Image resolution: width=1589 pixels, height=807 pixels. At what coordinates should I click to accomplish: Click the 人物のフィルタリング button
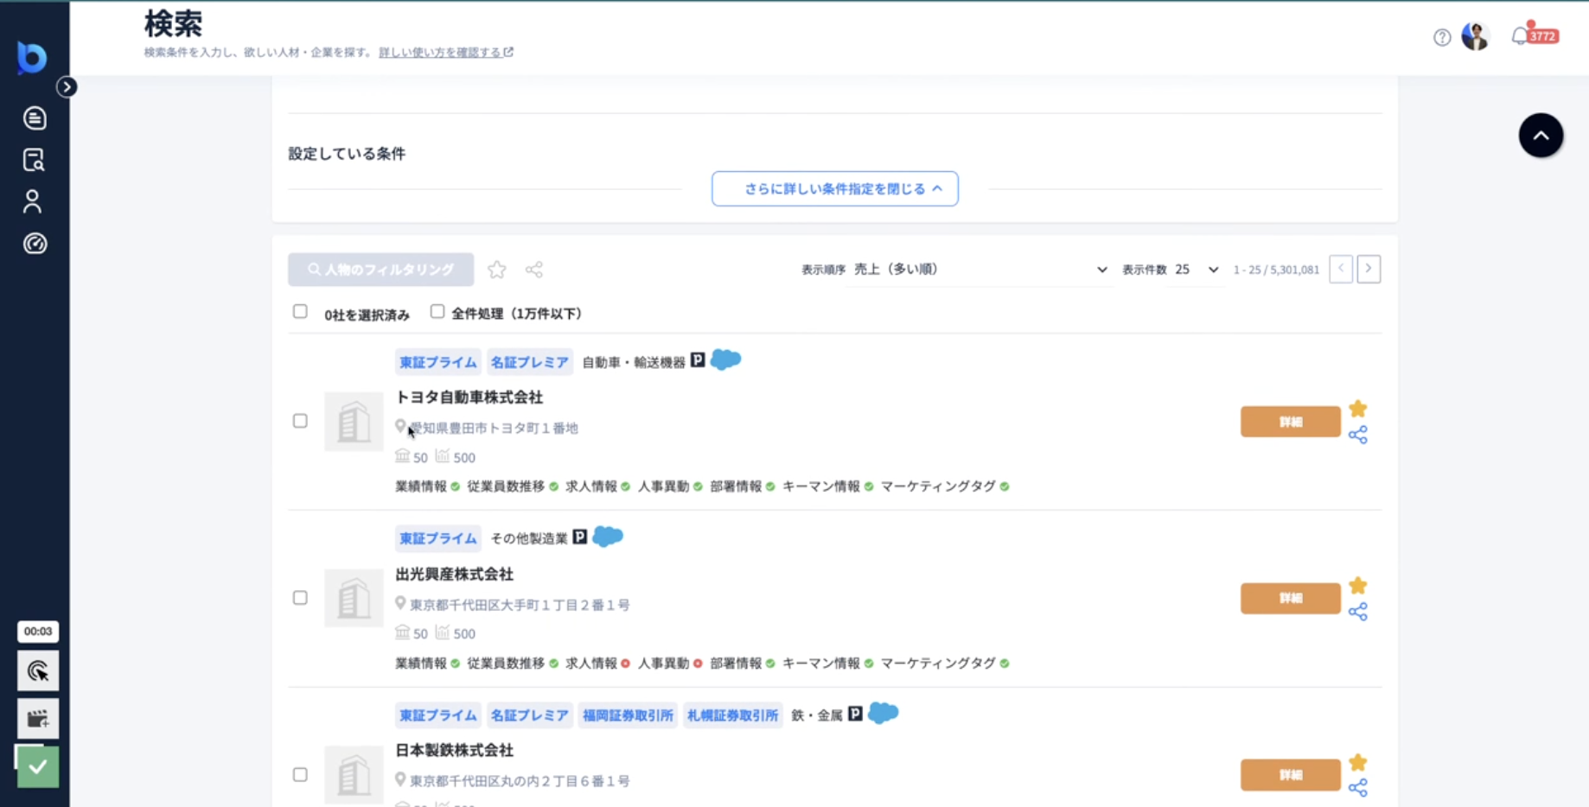point(381,270)
